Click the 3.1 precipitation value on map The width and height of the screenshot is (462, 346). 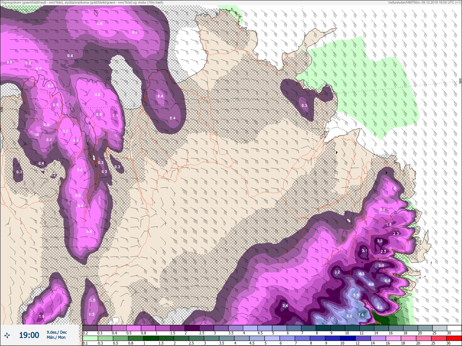coord(365,251)
